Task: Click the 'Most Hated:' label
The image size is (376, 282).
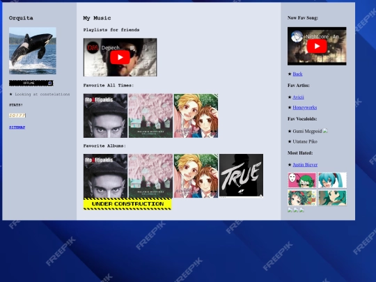Action: (300, 152)
